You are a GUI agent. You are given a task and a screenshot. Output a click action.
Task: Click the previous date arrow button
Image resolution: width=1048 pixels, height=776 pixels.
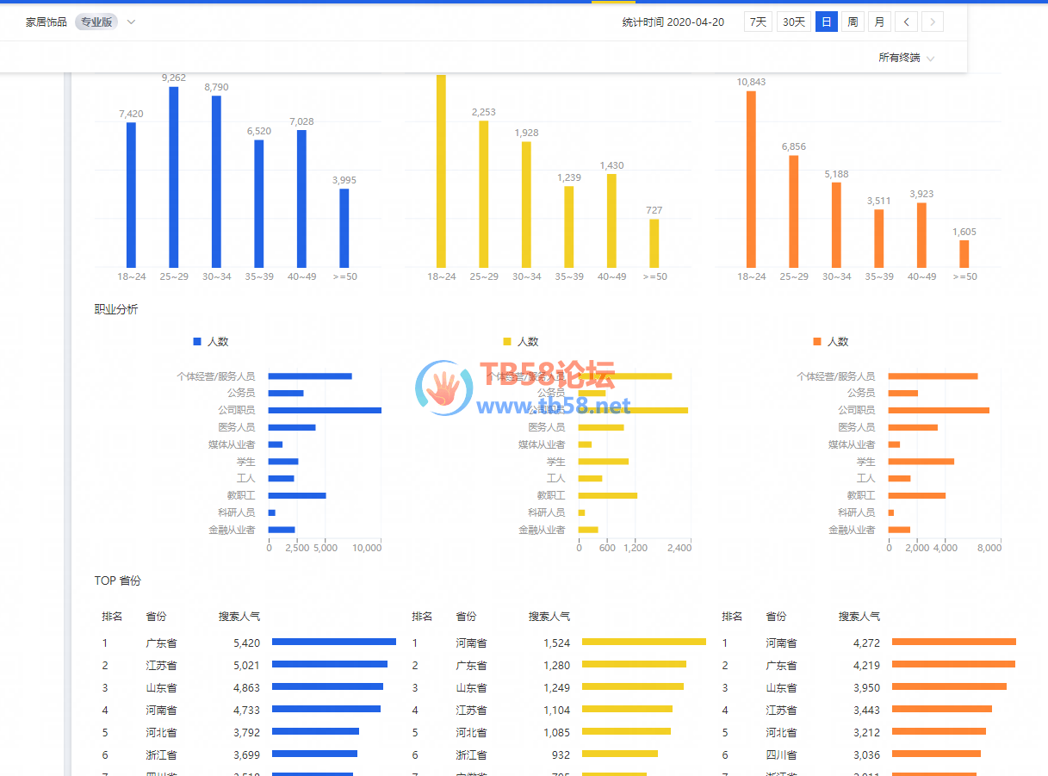click(906, 22)
